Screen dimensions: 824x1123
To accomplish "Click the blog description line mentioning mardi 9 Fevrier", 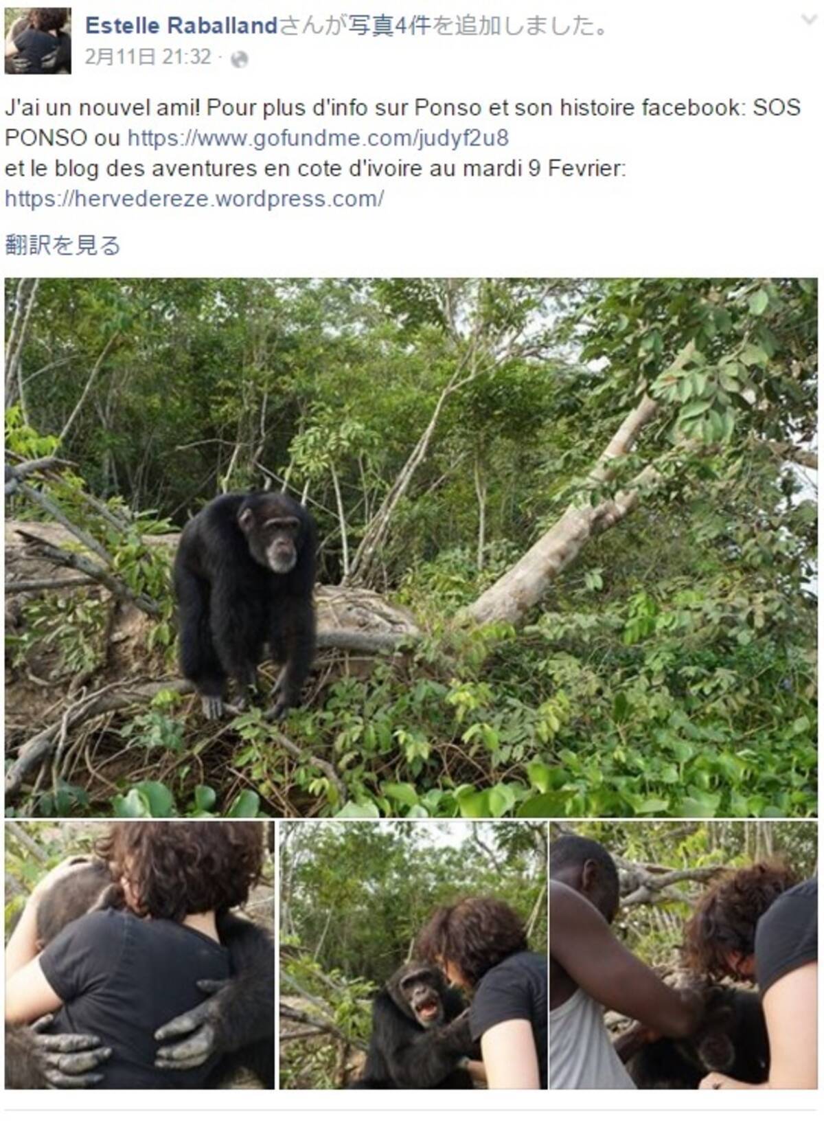I will pos(315,168).
